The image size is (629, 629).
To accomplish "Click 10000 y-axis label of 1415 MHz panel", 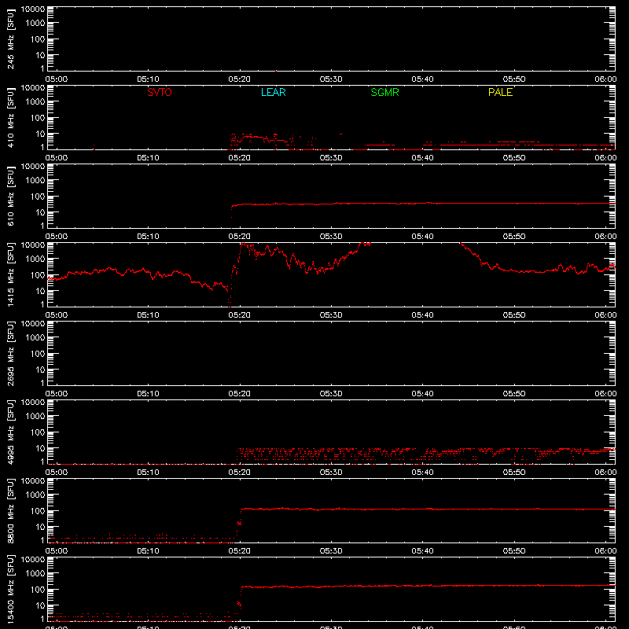I will (x=33, y=245).
